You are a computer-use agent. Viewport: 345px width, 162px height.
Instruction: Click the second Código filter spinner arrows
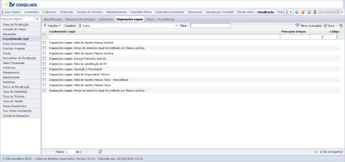tap(337, 37)
